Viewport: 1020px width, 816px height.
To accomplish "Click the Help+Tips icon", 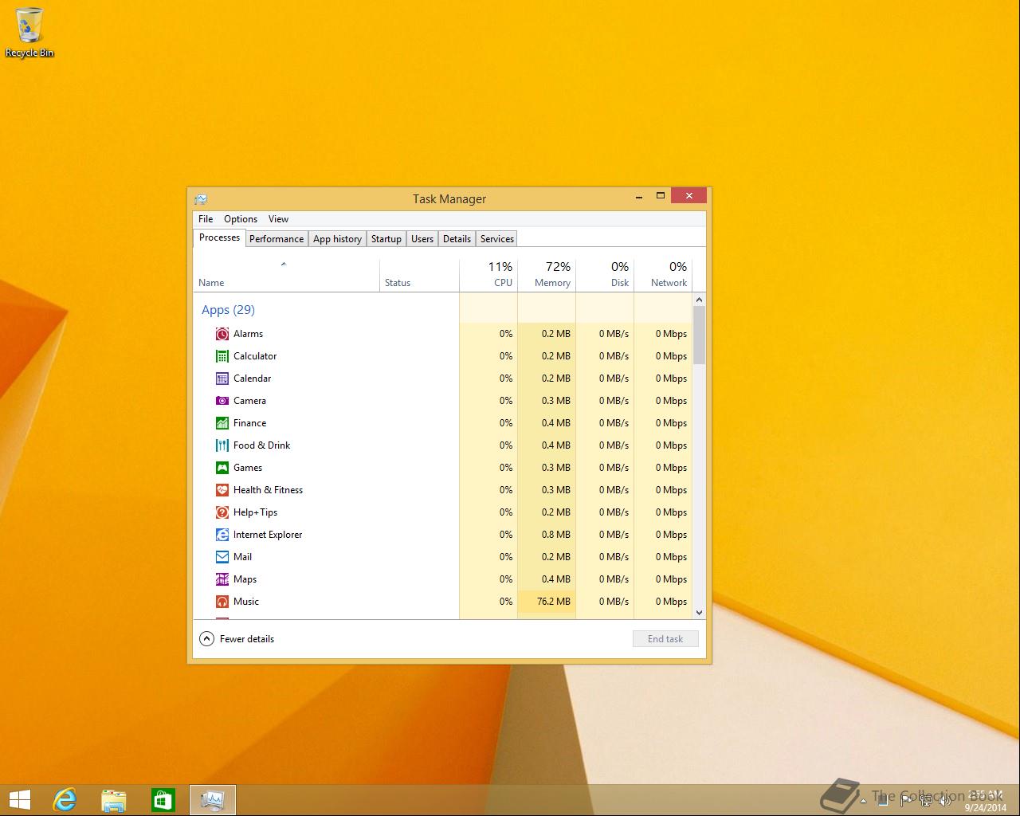I will (x=222, y=512).
